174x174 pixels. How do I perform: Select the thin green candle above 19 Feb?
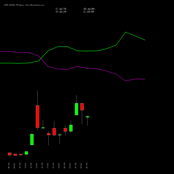click(x=60, y=135)
